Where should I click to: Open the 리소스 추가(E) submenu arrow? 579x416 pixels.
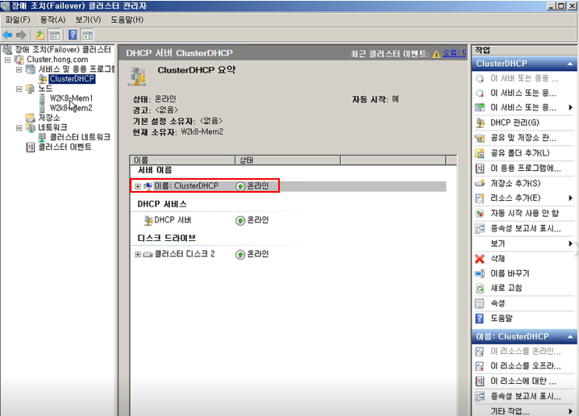(570, 198)
